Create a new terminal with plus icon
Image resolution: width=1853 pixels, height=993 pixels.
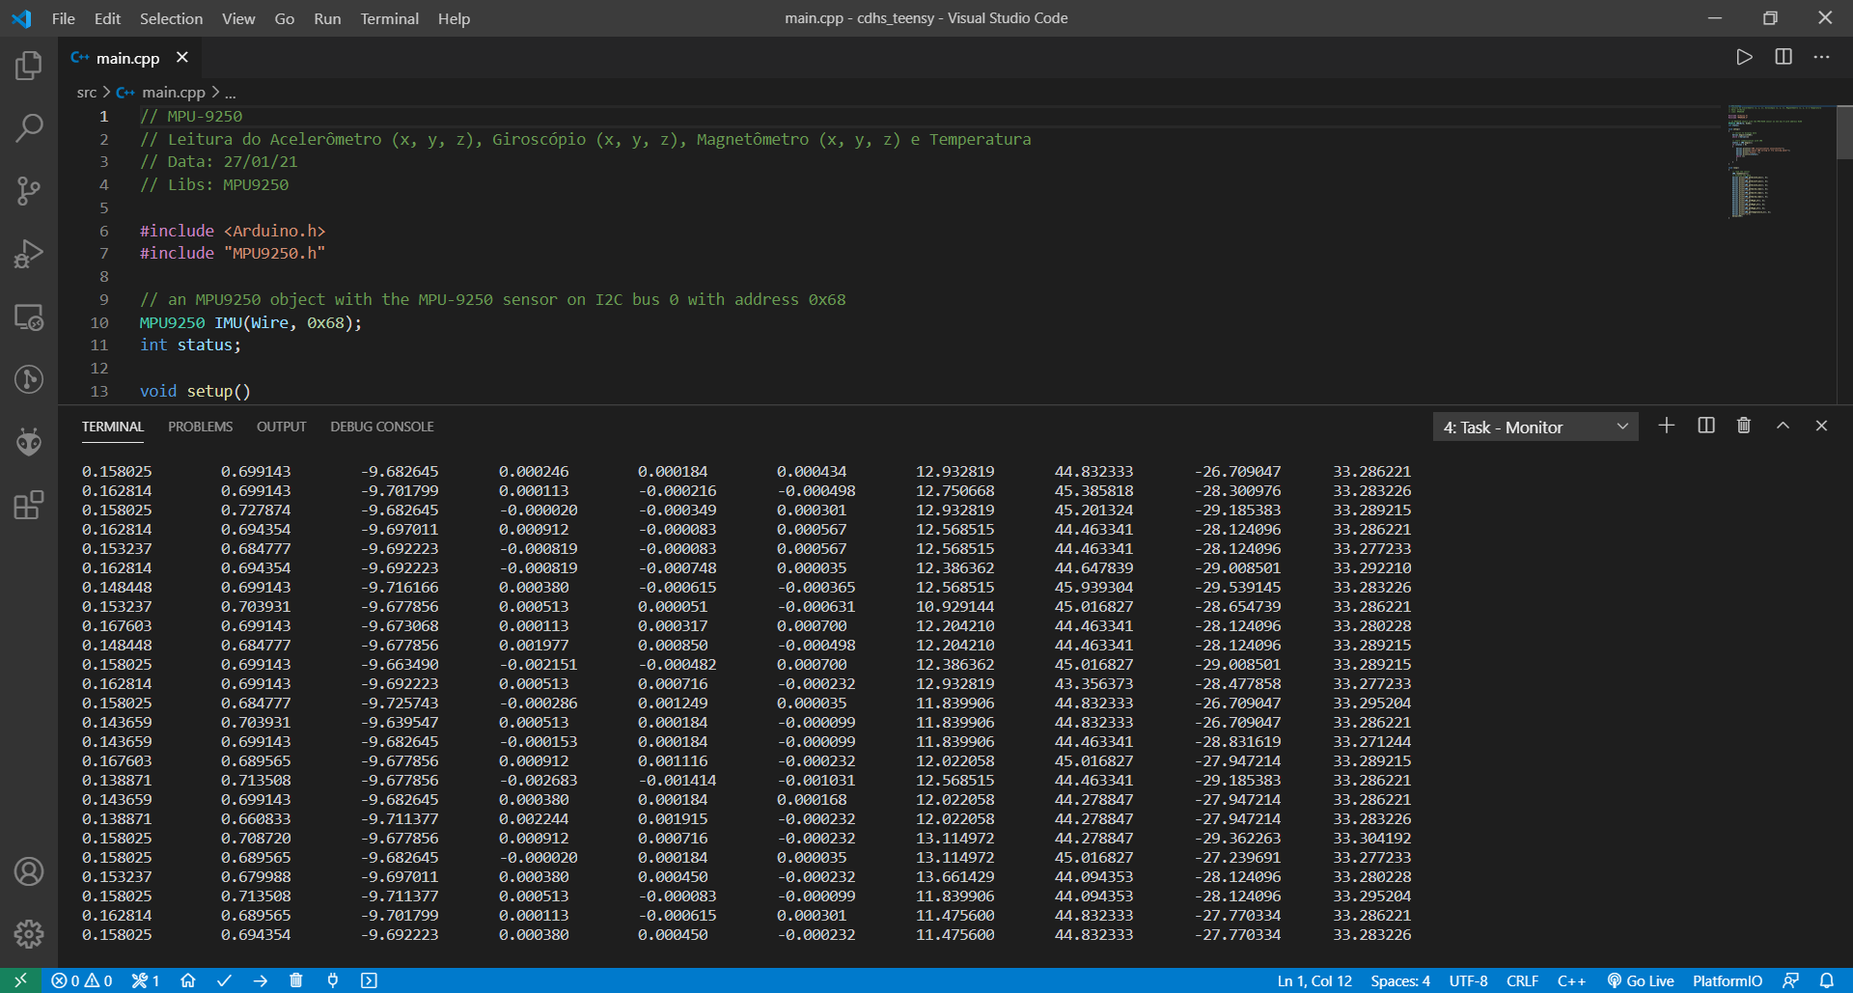1666,426
